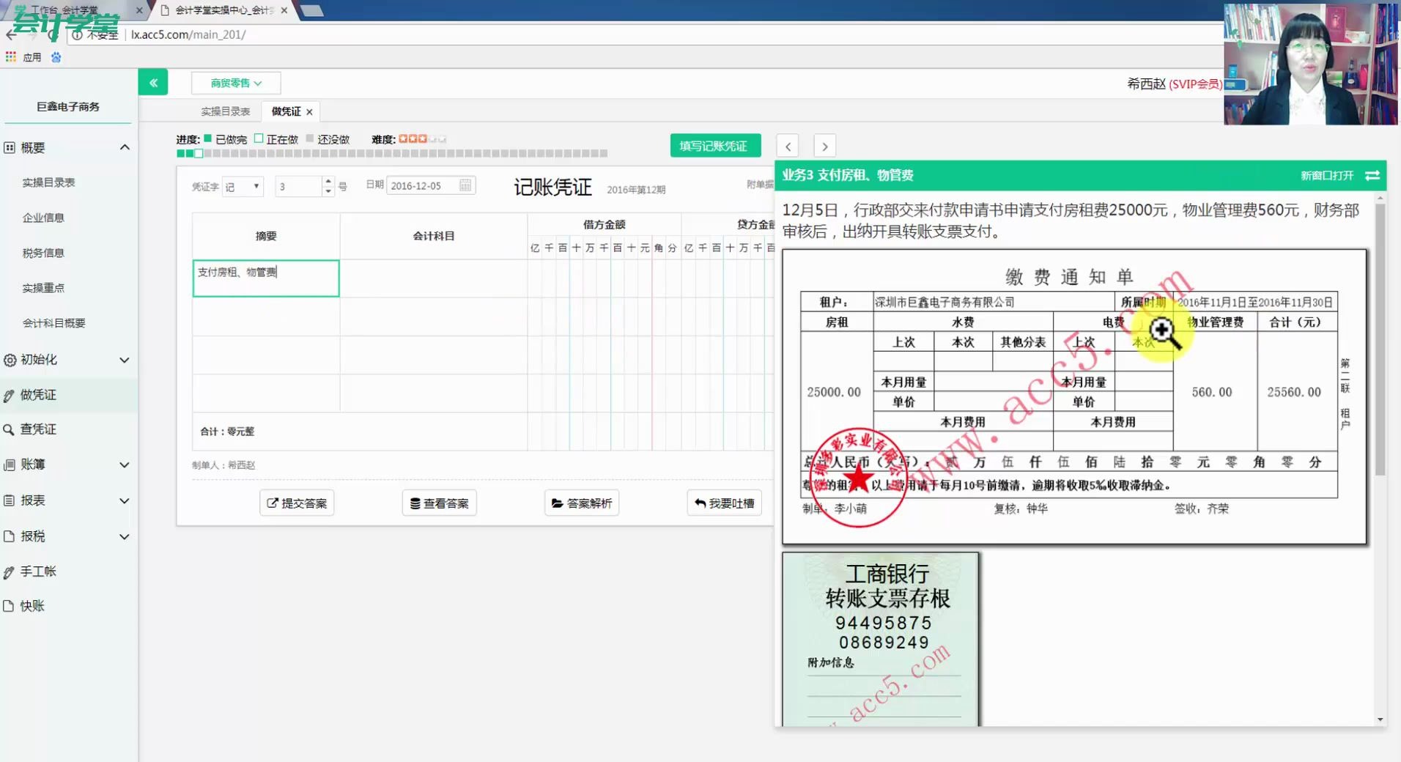The width and height of the screenshot is (1401, 762).
Task: Expand the 初始化 sidebar section
Action: click(x=125, y=360)
